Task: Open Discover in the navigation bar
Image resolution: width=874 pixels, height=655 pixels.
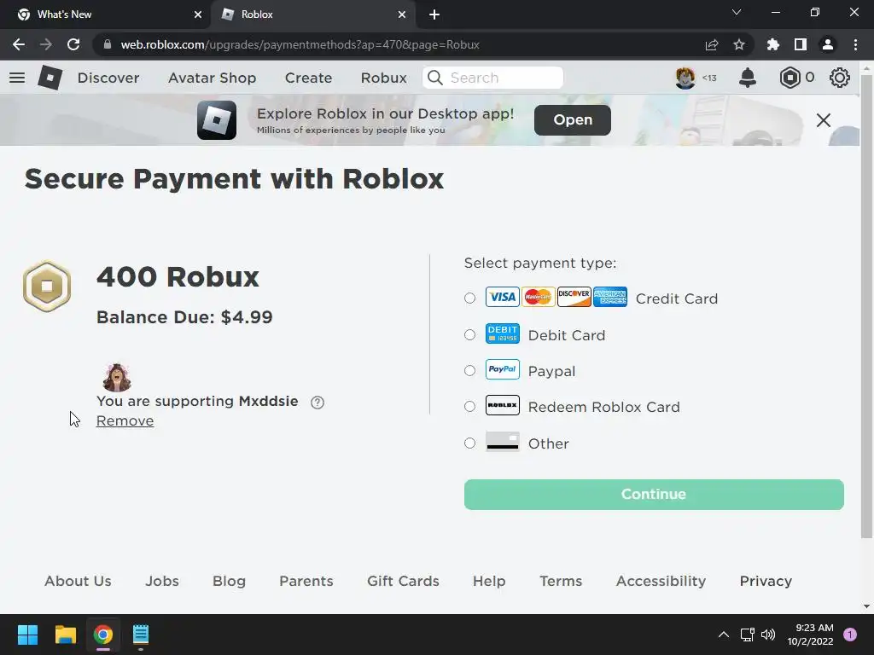Action: 108,78
